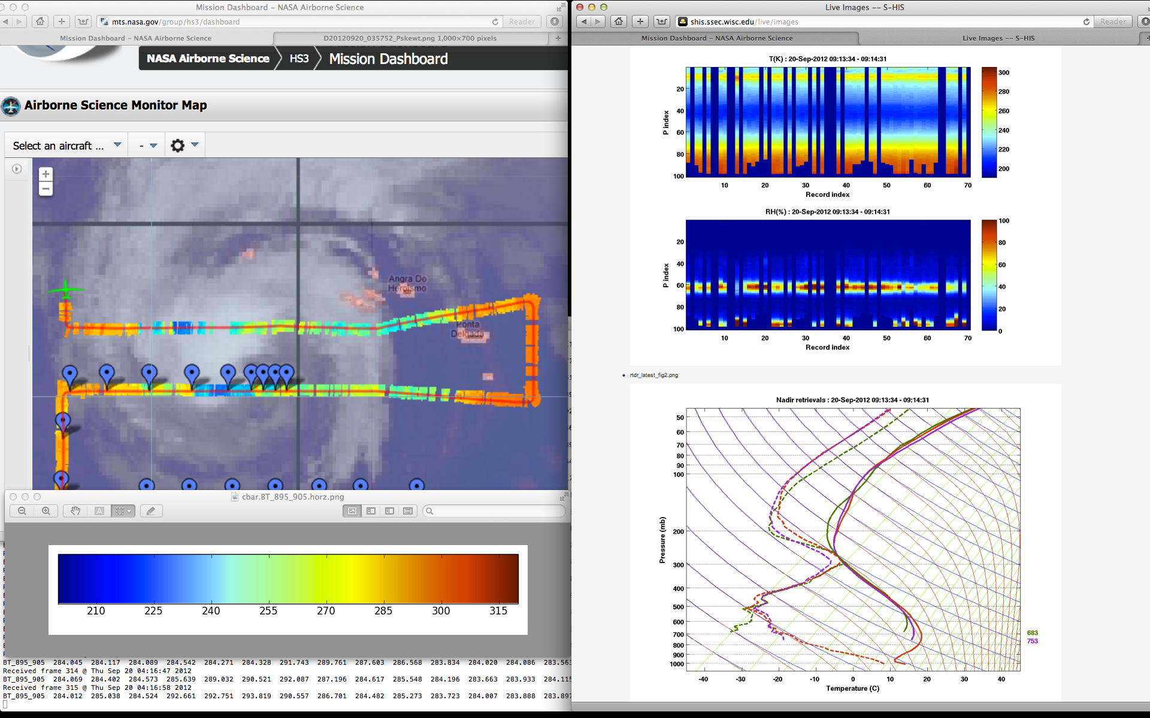Open the Edit toolbar pencil button
This screenshot has height=718, width=1150.
coord(151,511)
